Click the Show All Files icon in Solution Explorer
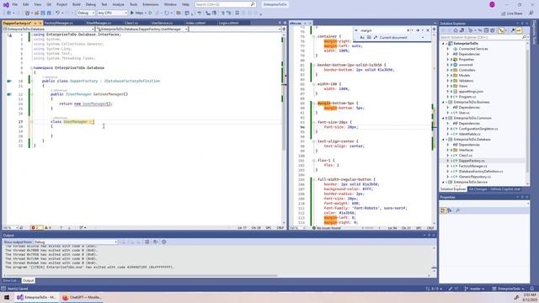The width and height of the screenshot is (539, 303). (492, 30)
